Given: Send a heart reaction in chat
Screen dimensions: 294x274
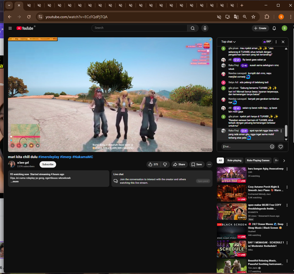Looking at the screenshot, I should click(x=280, y=147).
